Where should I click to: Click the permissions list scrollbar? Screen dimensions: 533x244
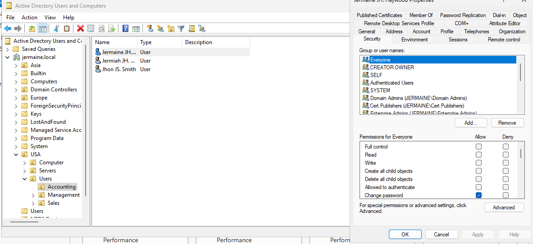520,153
